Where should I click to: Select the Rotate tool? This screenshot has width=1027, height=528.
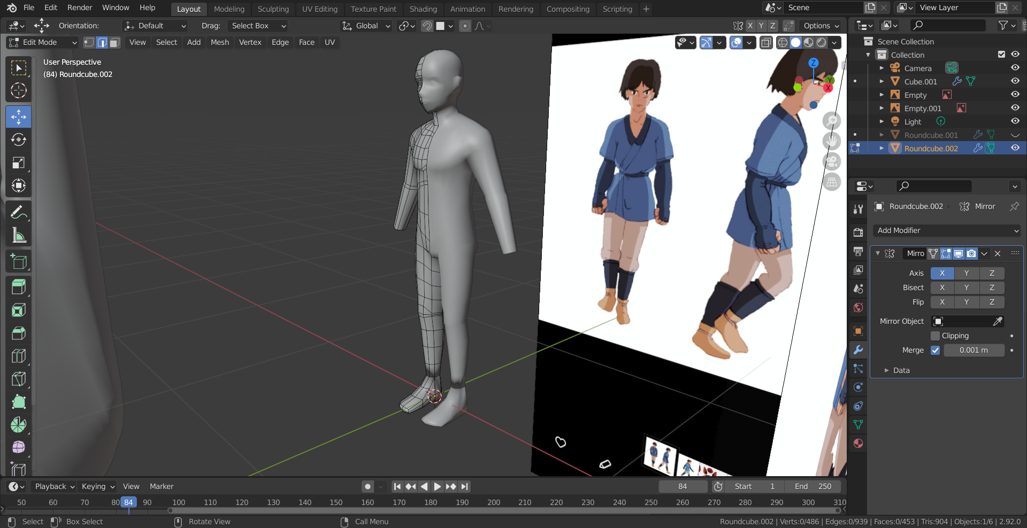(19, 139)
